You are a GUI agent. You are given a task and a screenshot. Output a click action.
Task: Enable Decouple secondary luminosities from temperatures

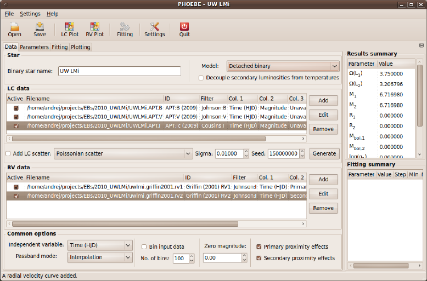[x=201, y=78]
